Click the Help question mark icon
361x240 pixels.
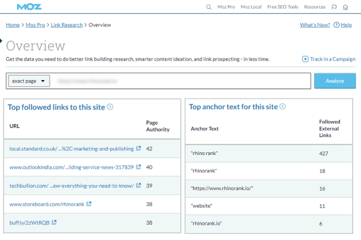(x=336, y=25)
